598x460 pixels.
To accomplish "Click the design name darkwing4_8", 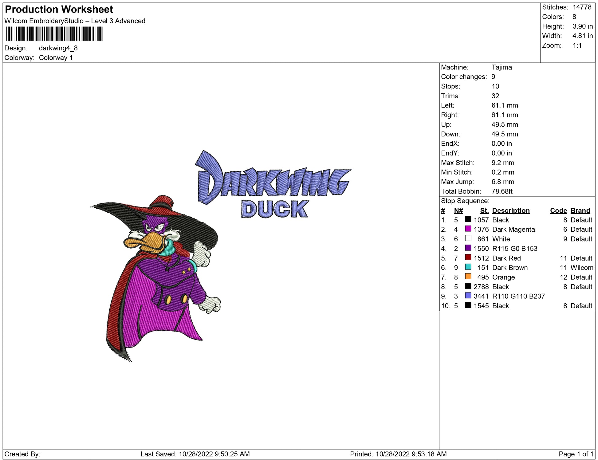I will [x=58, y=48].
